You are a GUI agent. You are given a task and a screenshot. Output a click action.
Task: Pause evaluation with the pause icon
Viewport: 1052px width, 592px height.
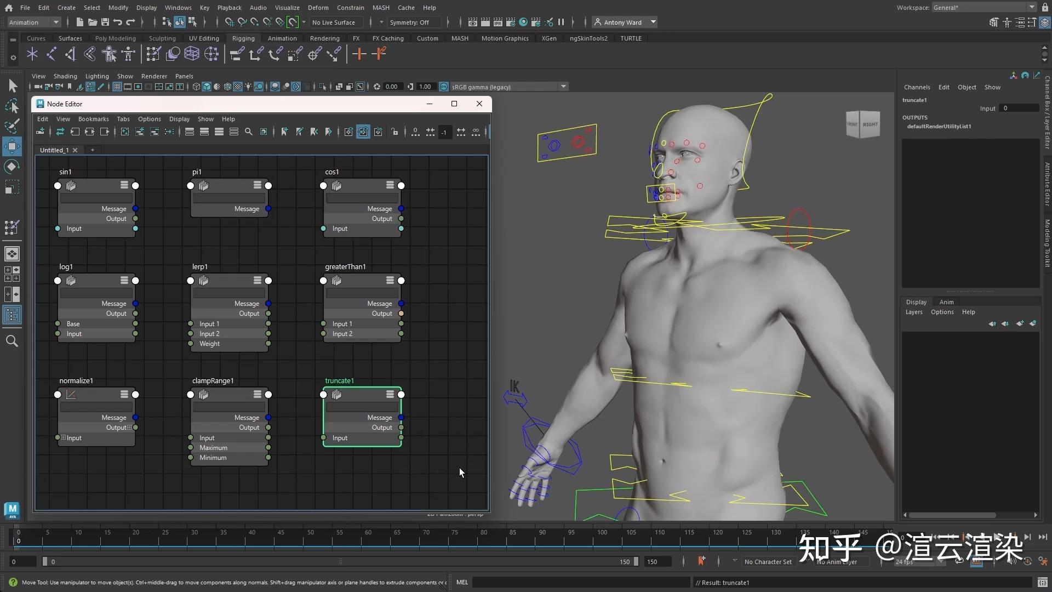tap(561, 22)
